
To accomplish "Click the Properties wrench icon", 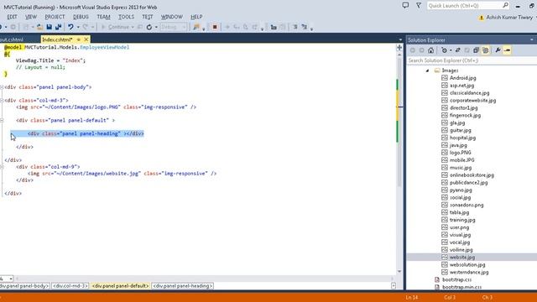I will pos(498,50).
